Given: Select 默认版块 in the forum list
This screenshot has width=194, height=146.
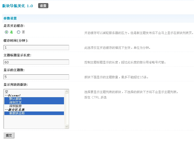Looking at the screenshot, I should 15,99.
